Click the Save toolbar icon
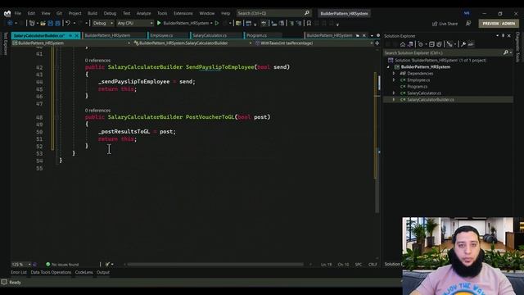The image size is (524, 295). [51, 24]
